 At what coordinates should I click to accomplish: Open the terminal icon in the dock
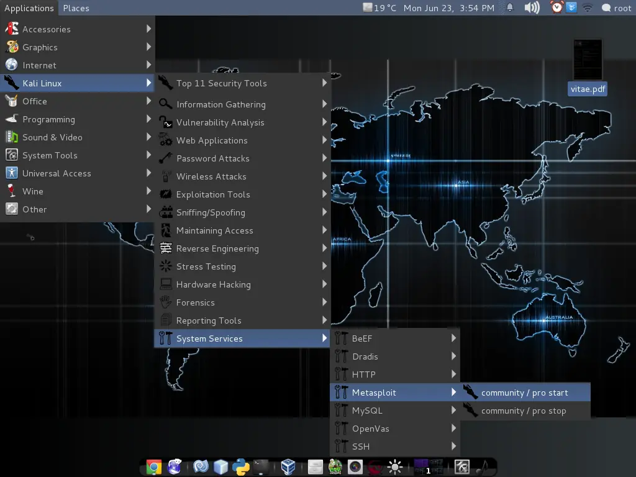click(x=261, y=467)
